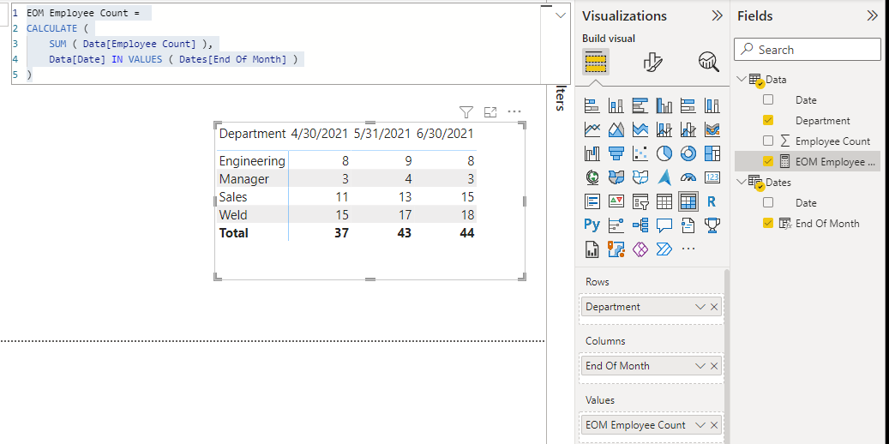889x444 pixels.
Task: Click the Engineering row label
Action: tap(252, 161)
